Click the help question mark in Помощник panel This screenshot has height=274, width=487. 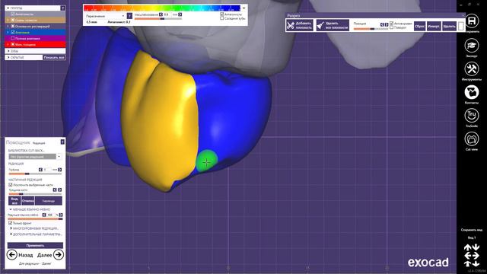62,142
